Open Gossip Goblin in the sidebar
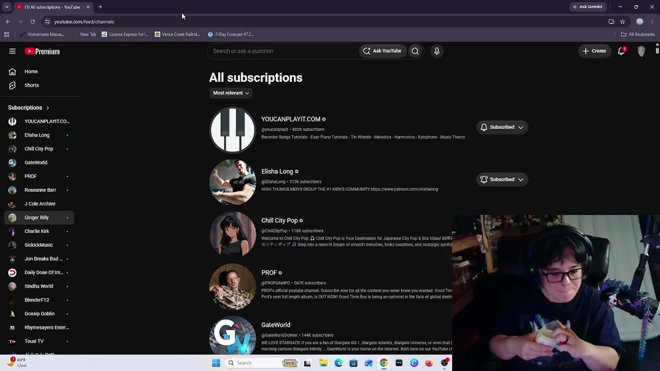This screenshot has width=660, height=371. pyautogui.click(x=39, y=314)
